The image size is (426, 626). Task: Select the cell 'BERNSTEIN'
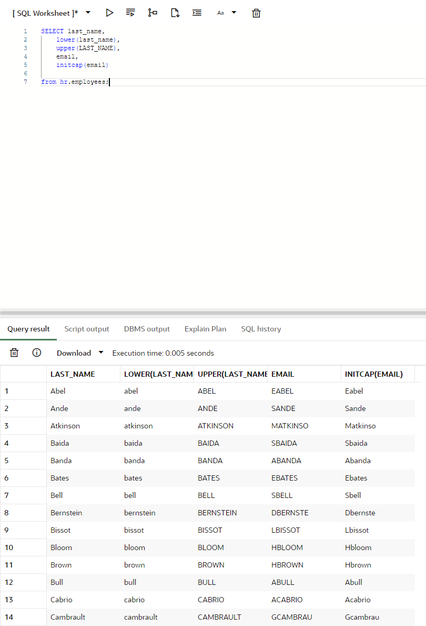tap(231, 513)
